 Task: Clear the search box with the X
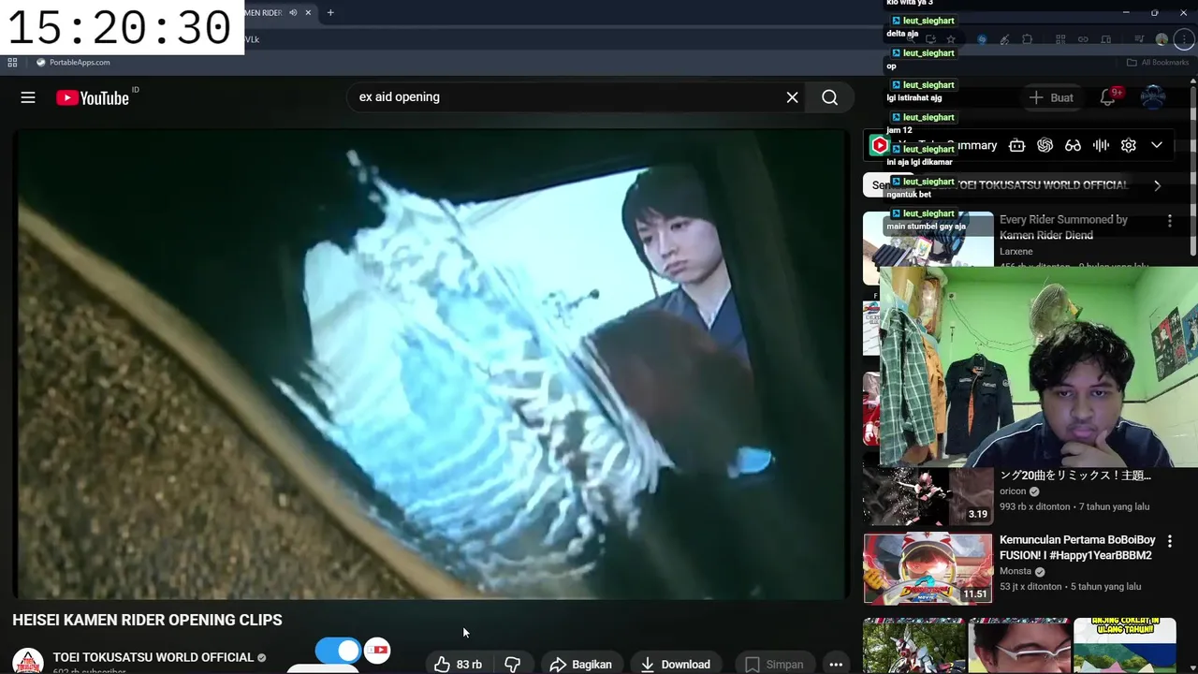(792, 97)
